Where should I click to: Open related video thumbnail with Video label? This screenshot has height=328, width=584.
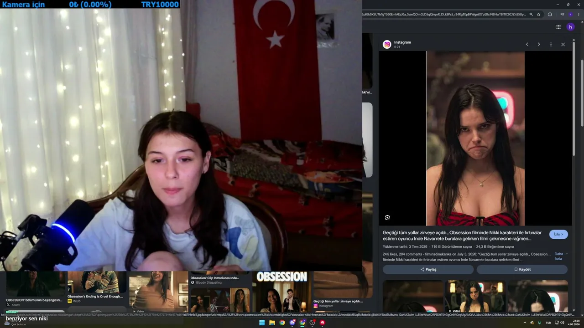[475, 297]
